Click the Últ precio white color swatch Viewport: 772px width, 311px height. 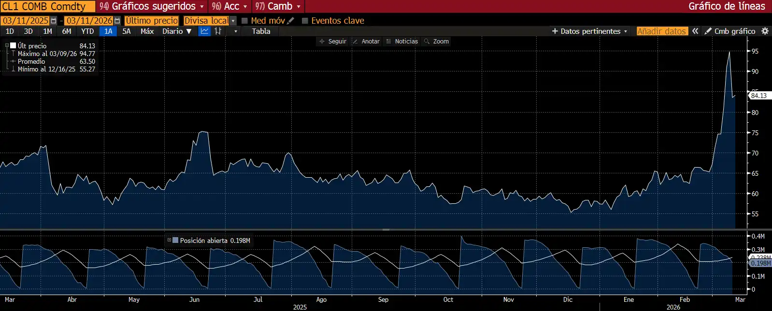click(x=13, y=46)
